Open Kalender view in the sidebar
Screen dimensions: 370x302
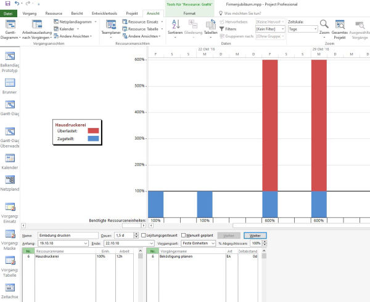coord(10,159)
